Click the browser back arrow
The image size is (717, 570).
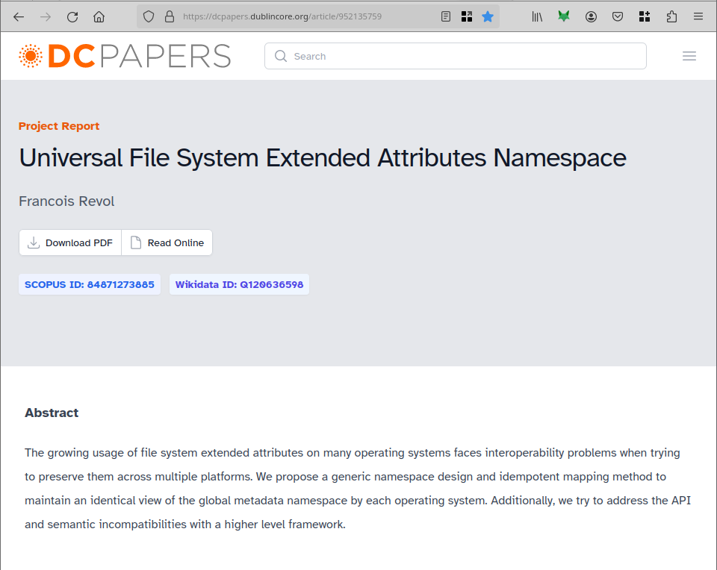tap(19, 16)
